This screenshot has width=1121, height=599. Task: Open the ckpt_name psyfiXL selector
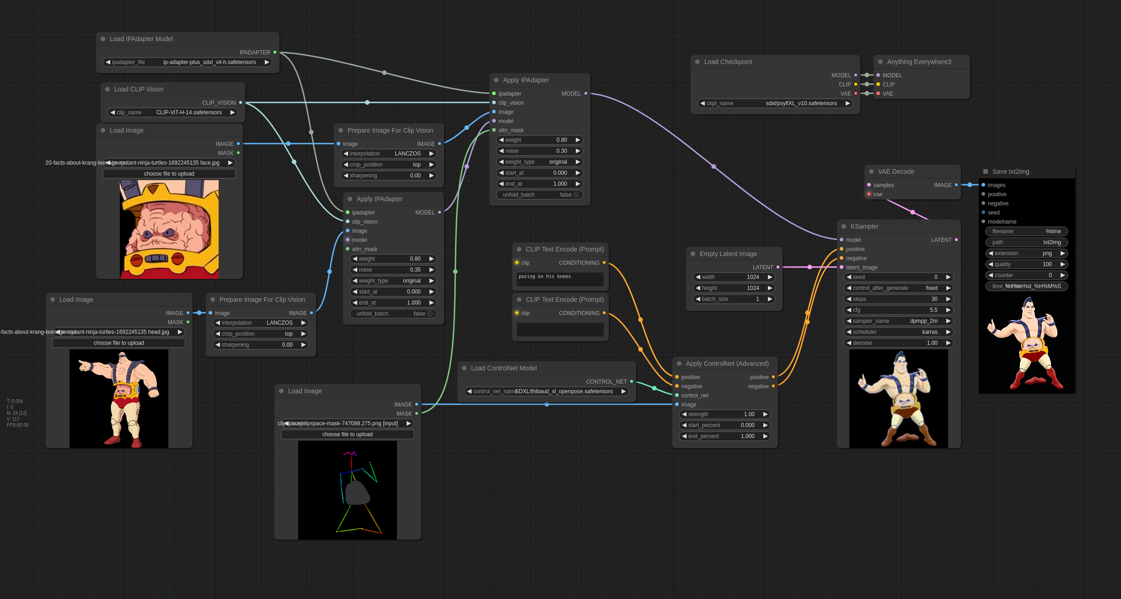point(775,103)
